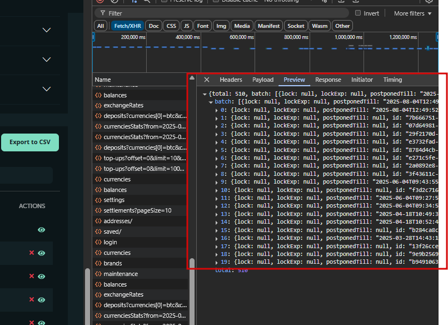Viewport: 448px width, 325px height.
Task: Expand the bottom section chevron in the left page
Action: pyautogui.click(x=47, y=89)
